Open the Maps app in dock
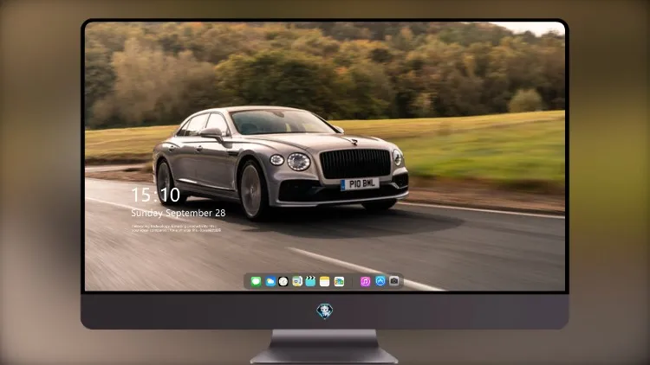Screen dimensions: 650x365 click(296, 282)
